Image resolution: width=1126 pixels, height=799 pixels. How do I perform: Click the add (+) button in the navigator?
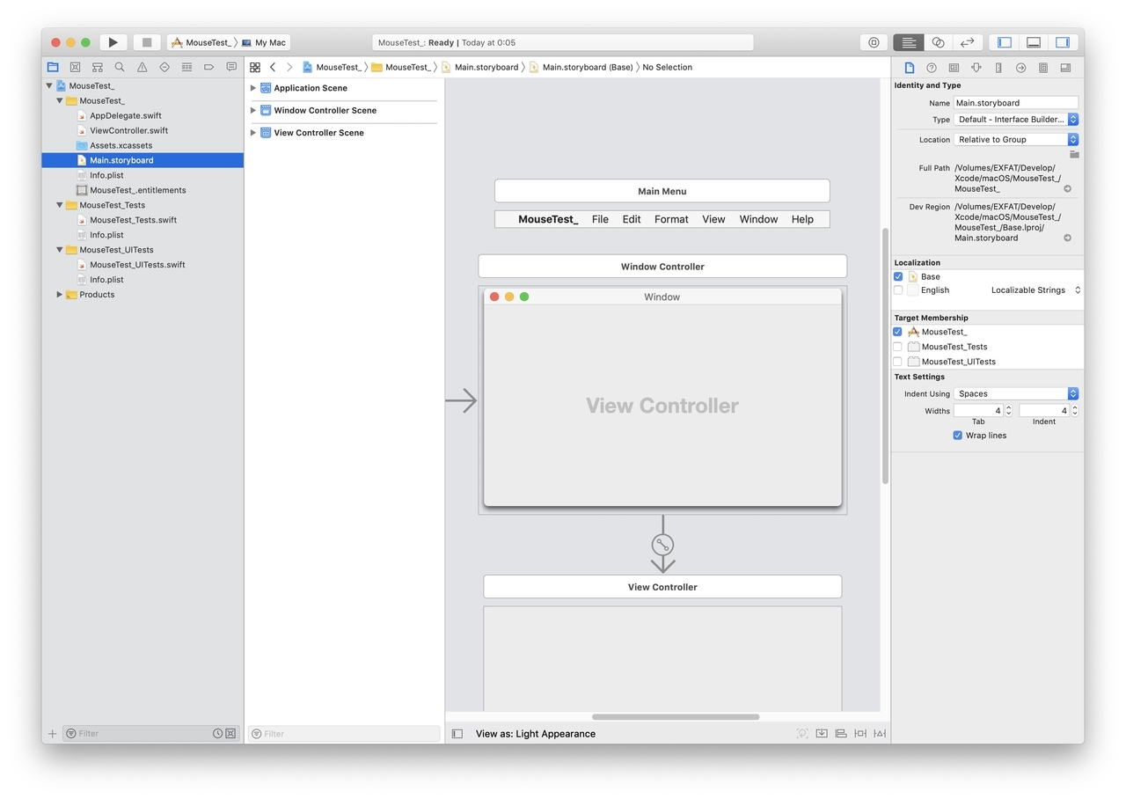(x=52, y=734)
